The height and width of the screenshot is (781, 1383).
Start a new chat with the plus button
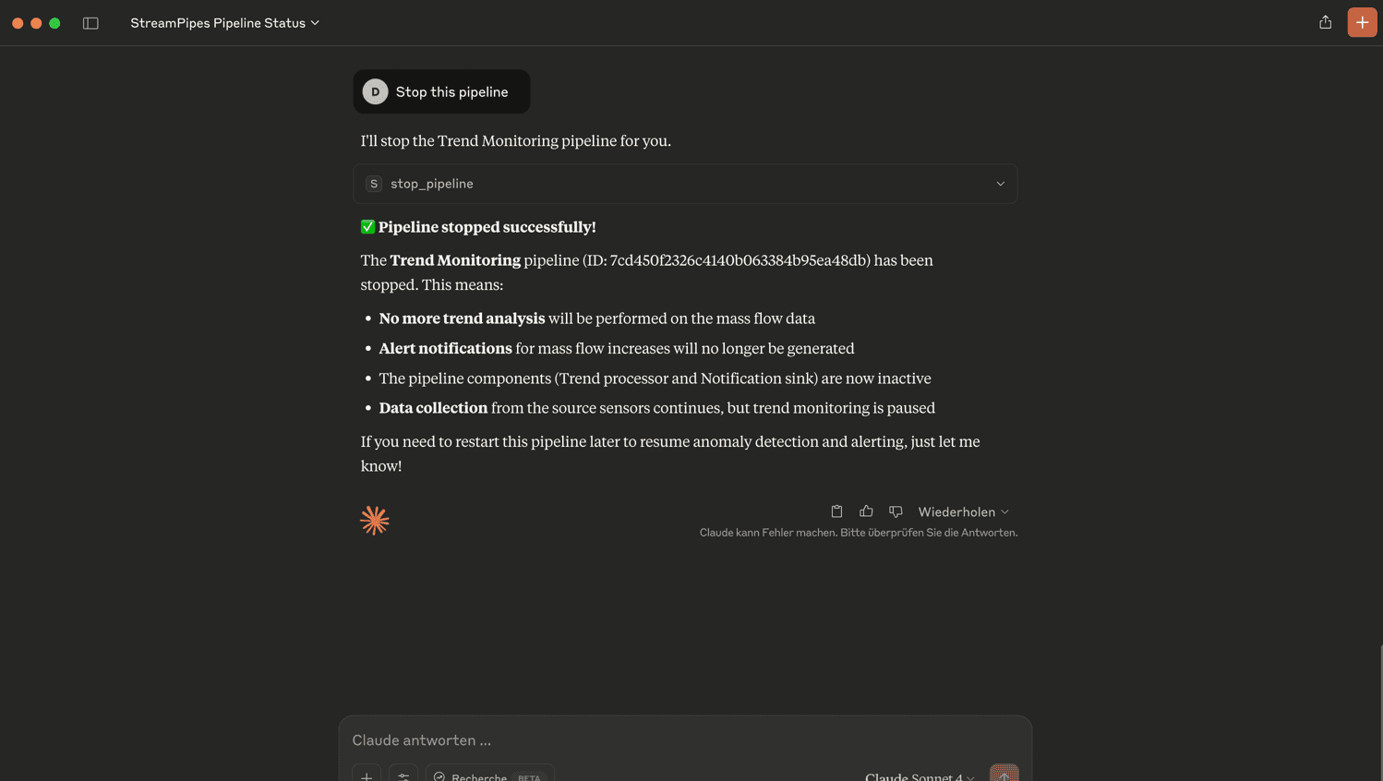pos(1362,22)
